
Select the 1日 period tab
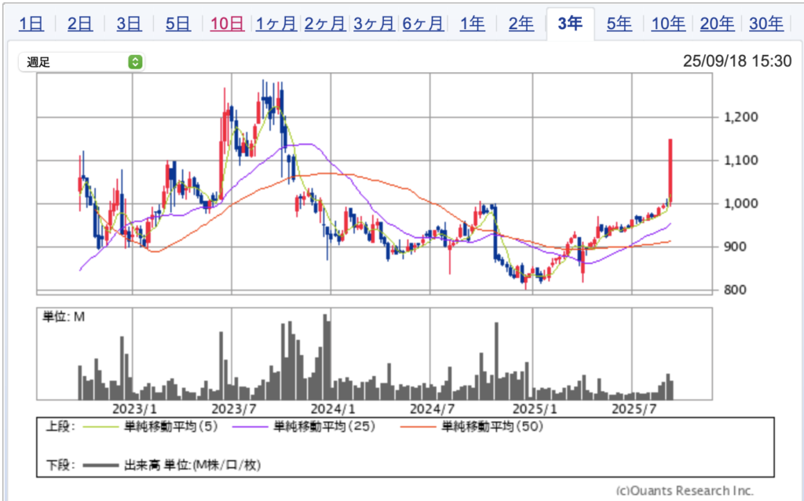pyautogui.click(x=31, y=24)
